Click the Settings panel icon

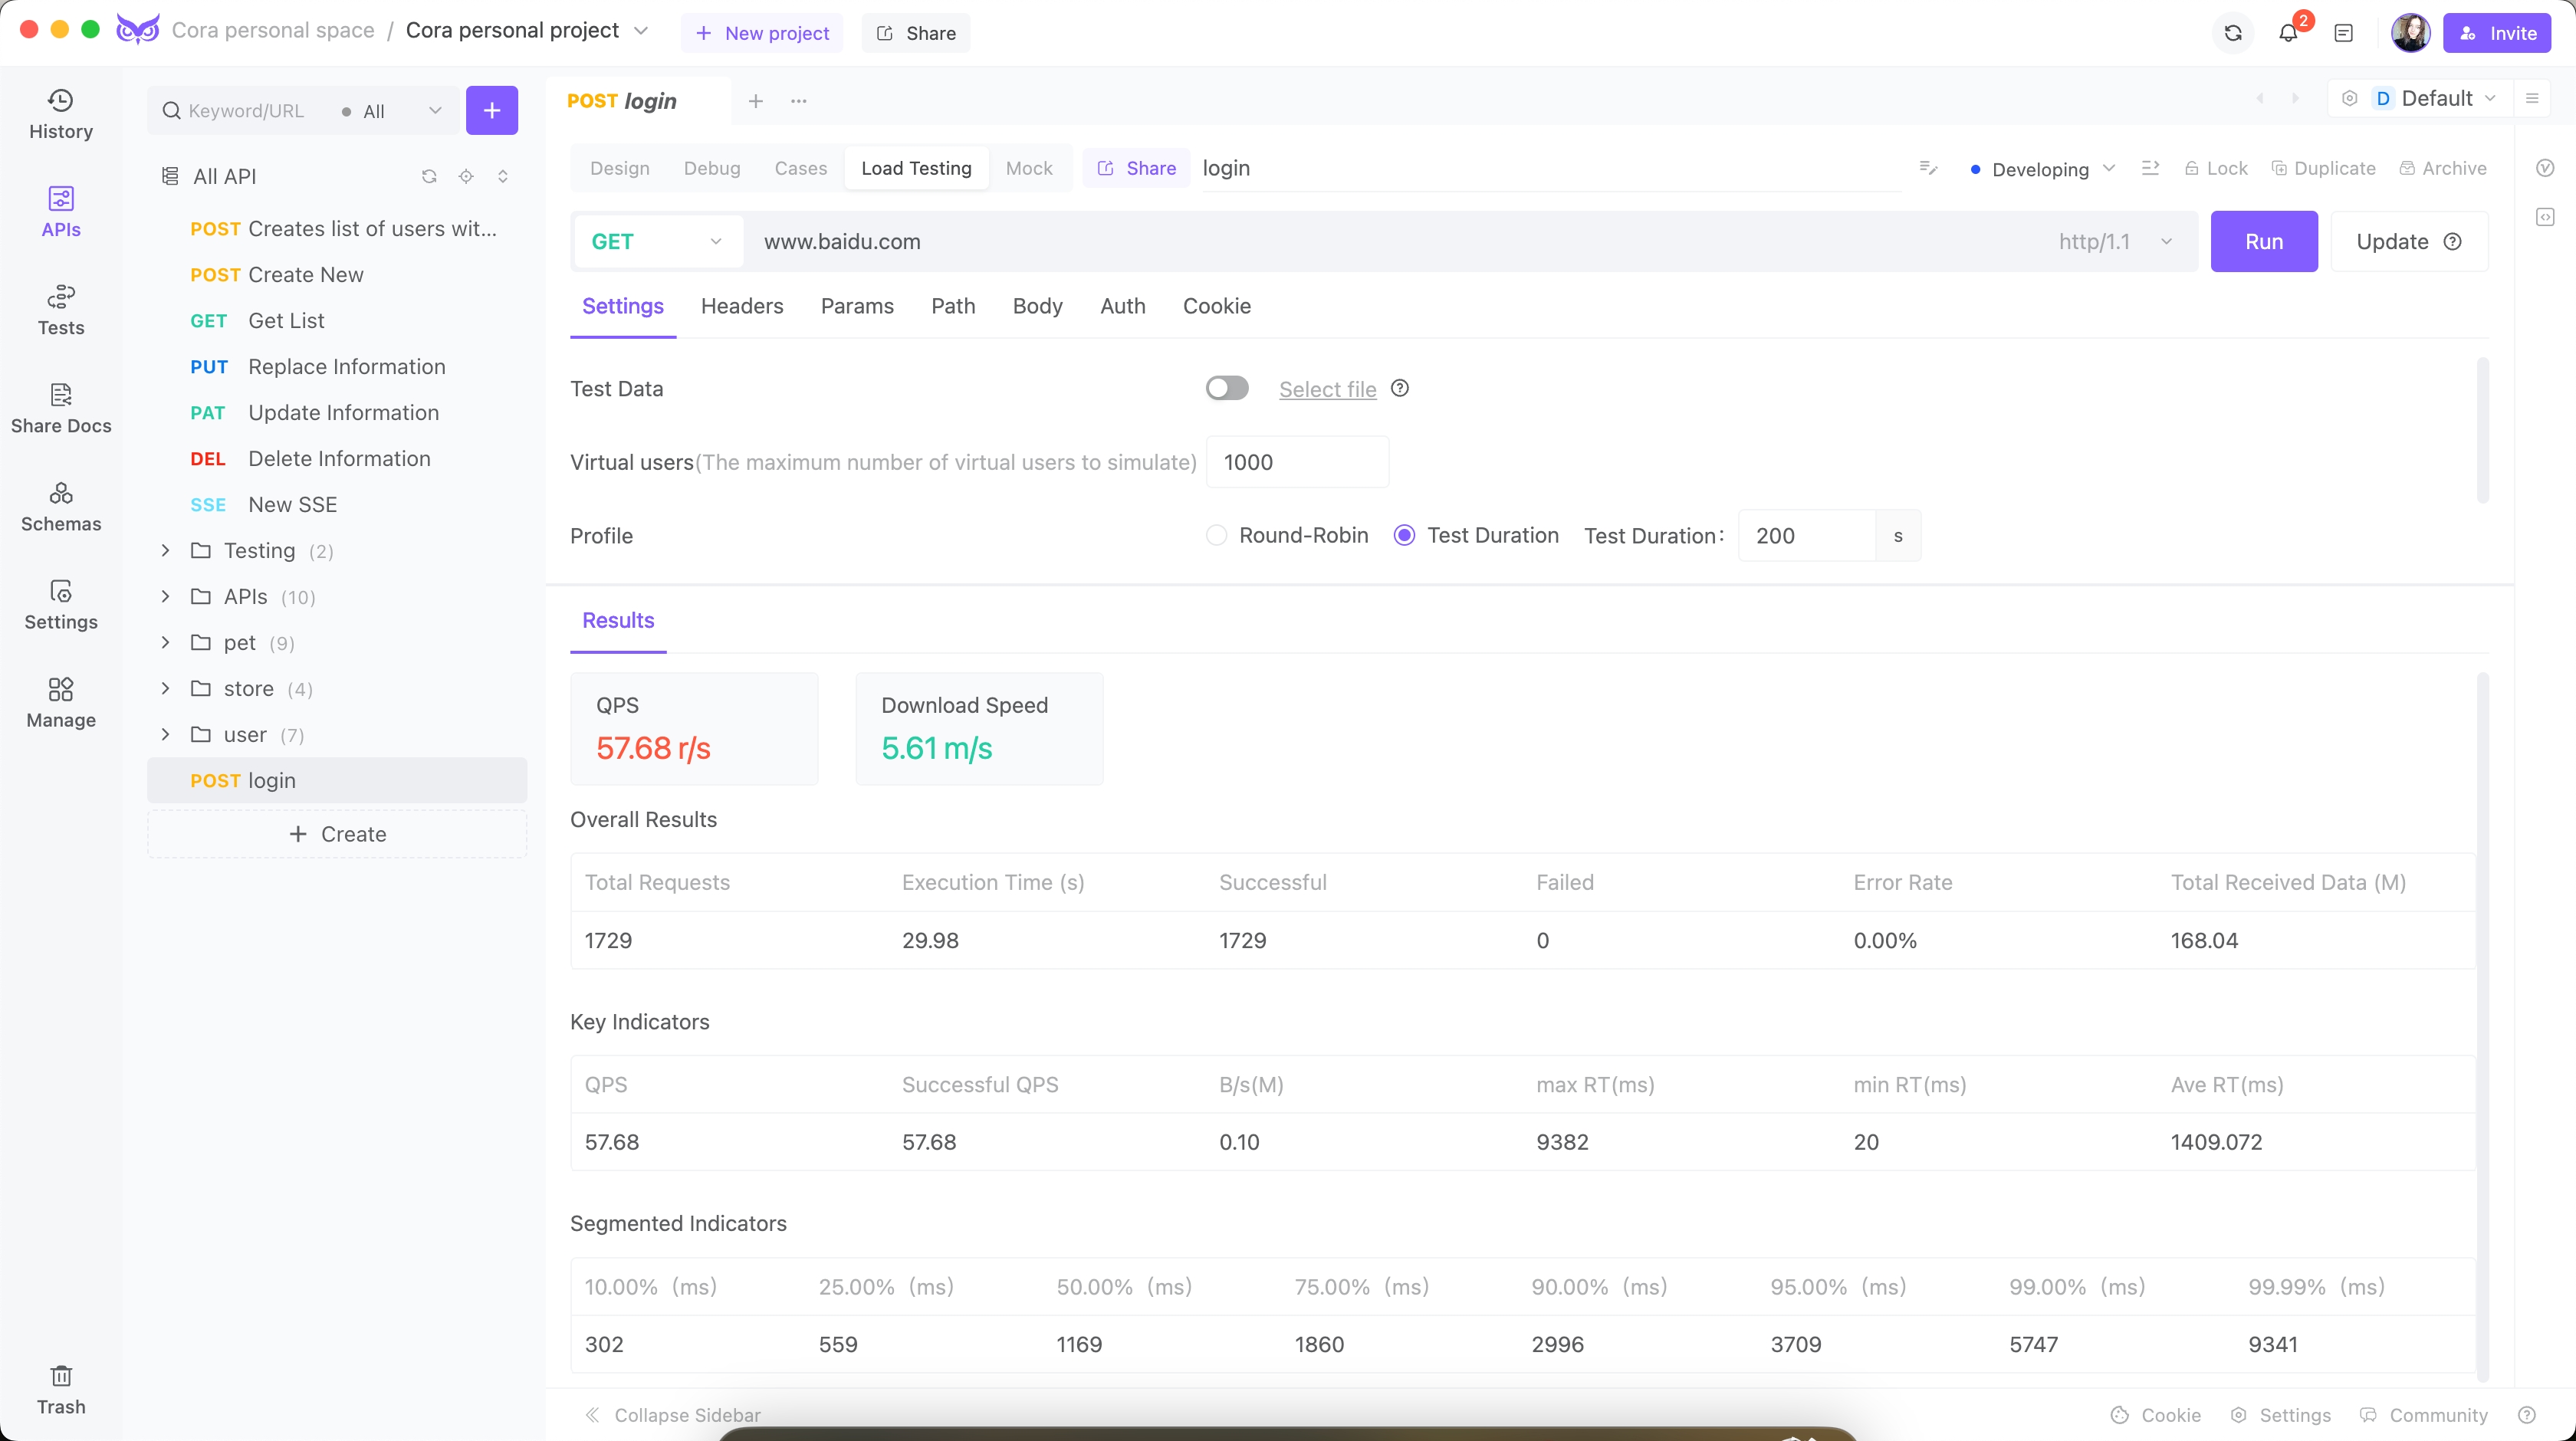click(2242, 1414)
